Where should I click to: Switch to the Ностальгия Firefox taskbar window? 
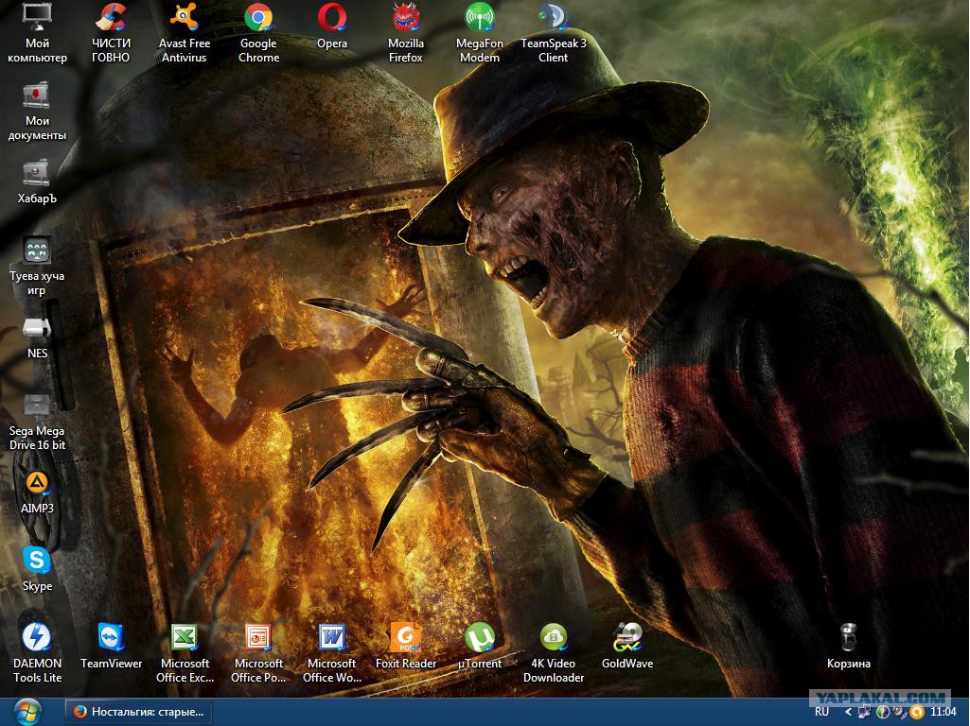click(x=138, y=712)
